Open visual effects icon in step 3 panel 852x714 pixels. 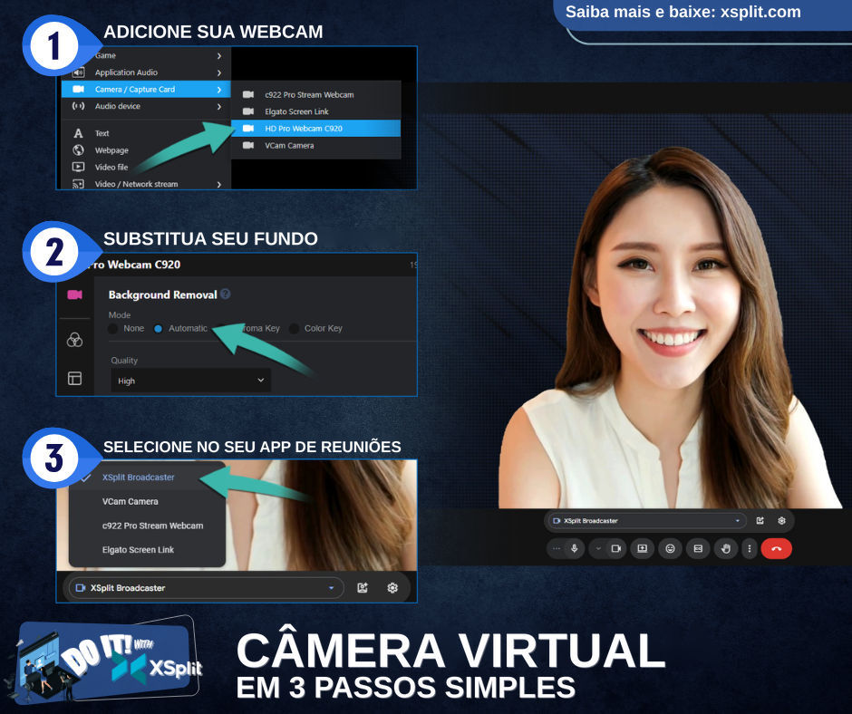pyautogui.click(x=363, y=588)
